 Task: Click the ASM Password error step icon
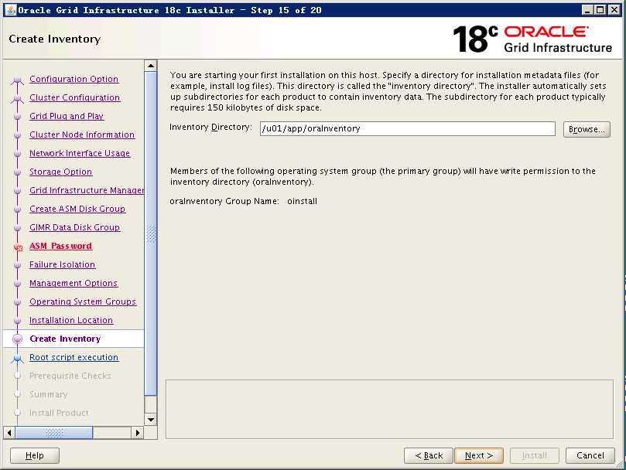[x=18, y=247]
